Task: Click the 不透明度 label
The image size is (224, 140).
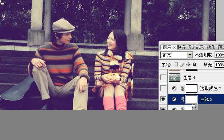Action: coord(204,55)
